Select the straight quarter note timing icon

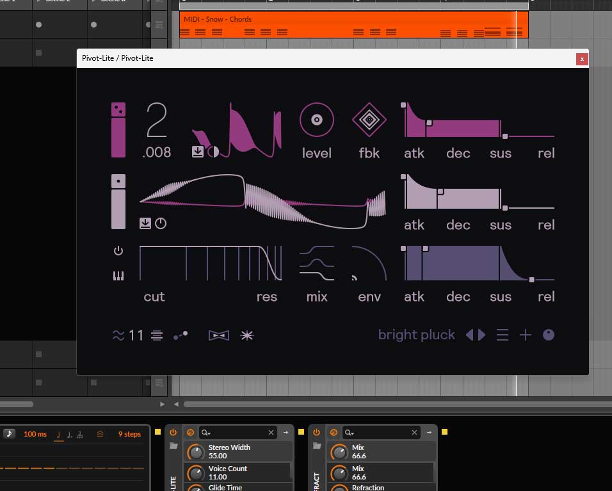pos(58,435)
